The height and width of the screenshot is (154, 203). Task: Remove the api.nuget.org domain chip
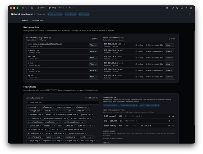[x=95, y=141]
